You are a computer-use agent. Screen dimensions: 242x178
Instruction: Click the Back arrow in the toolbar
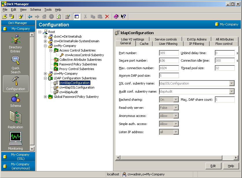pos(30,16)
